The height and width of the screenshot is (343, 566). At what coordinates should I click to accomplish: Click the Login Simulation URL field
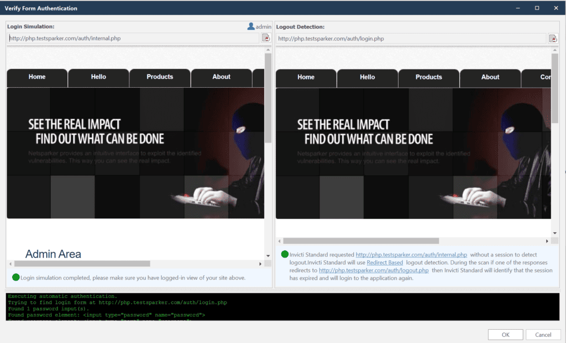coord(133,38)
